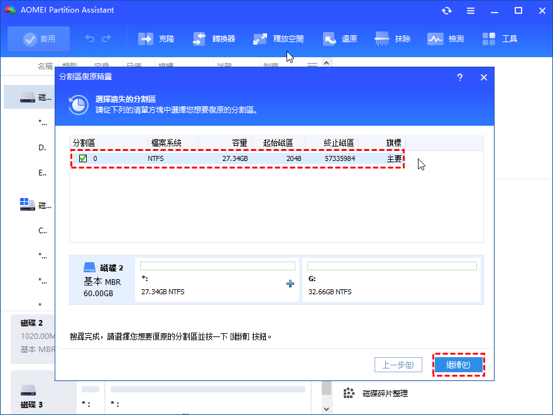Click the 套用 apply button

click(x=39, y=39)
